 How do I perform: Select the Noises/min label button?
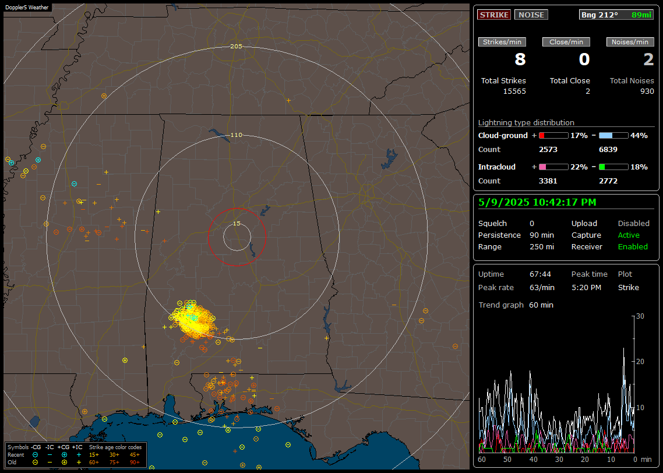[630, 42]
